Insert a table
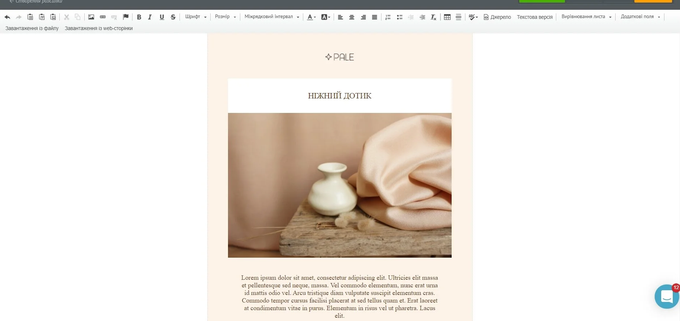 click(x=447, y=17)
